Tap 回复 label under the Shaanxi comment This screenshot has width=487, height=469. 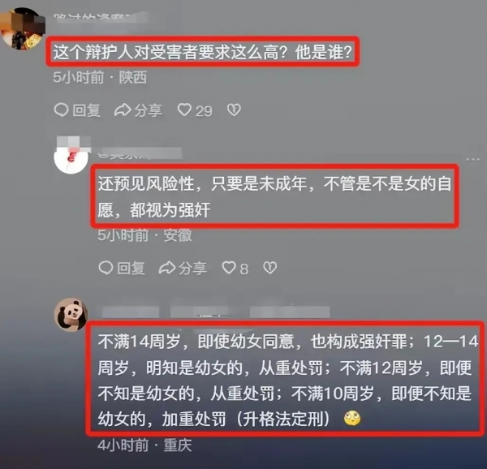87,110
